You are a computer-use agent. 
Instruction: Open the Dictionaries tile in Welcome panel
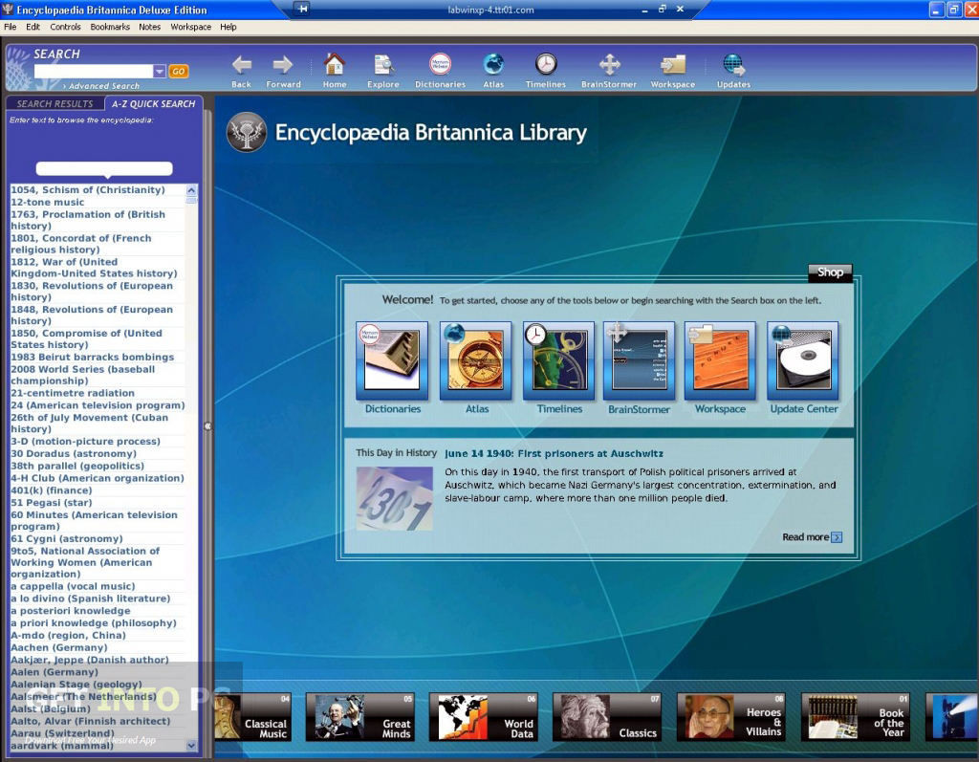(x=392, y=360)
